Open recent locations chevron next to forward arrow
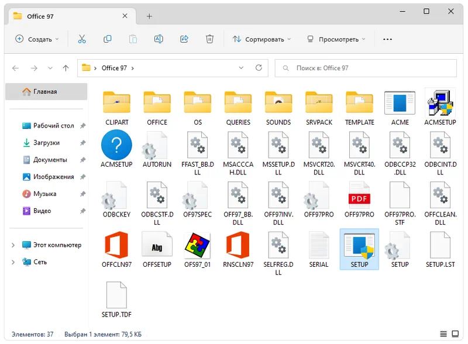The image size is (468, 344). [x=50, y=68]
